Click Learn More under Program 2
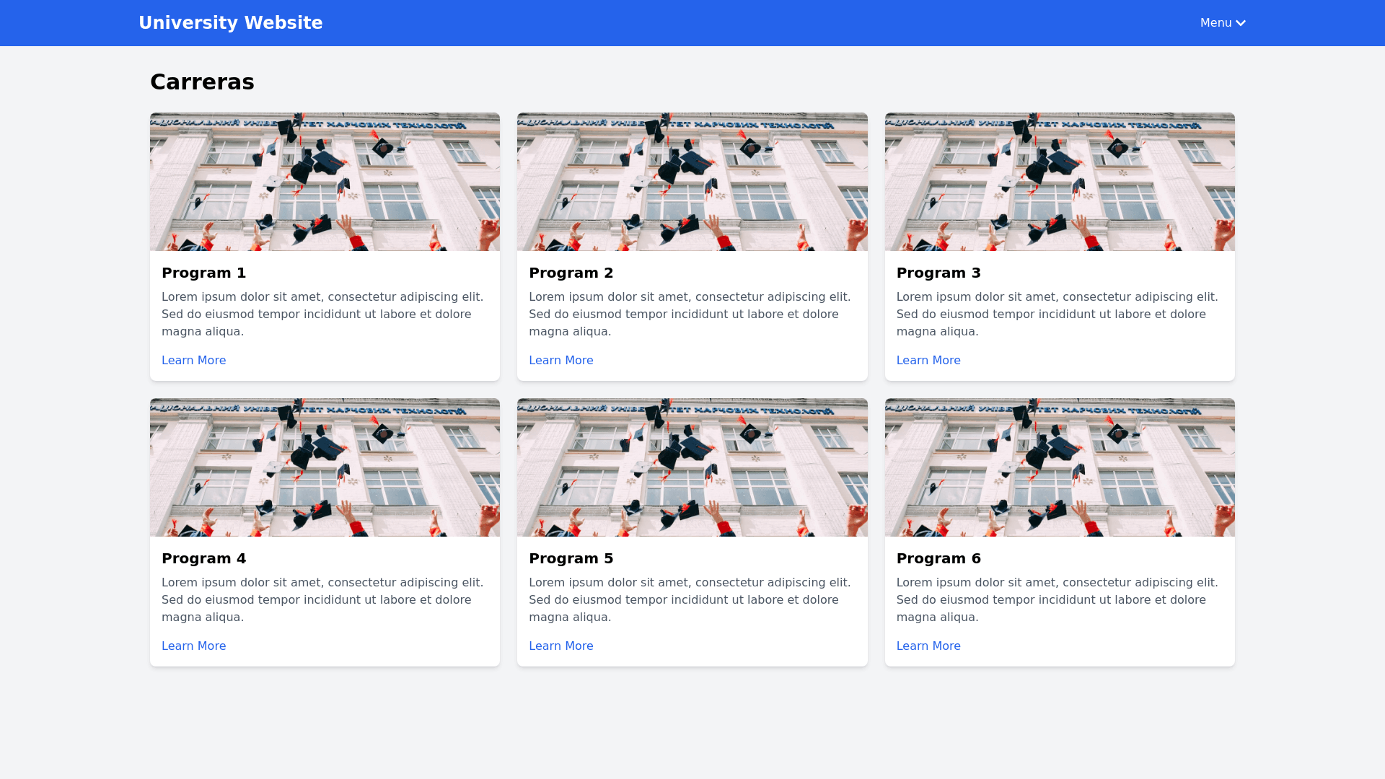The width and height of the screenshot is (1385, 779). click(x=560, y=361)
